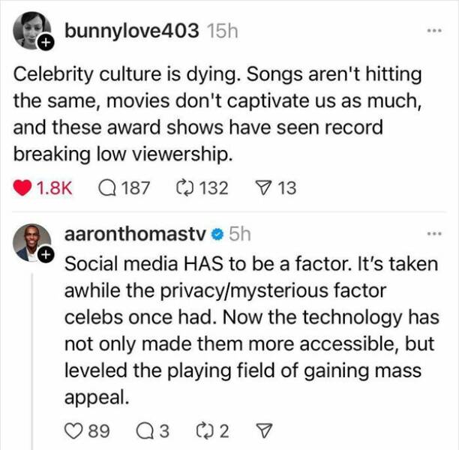Click the verified badge next to aaronthomastv
459x450 pixels.
coord(217,234)
